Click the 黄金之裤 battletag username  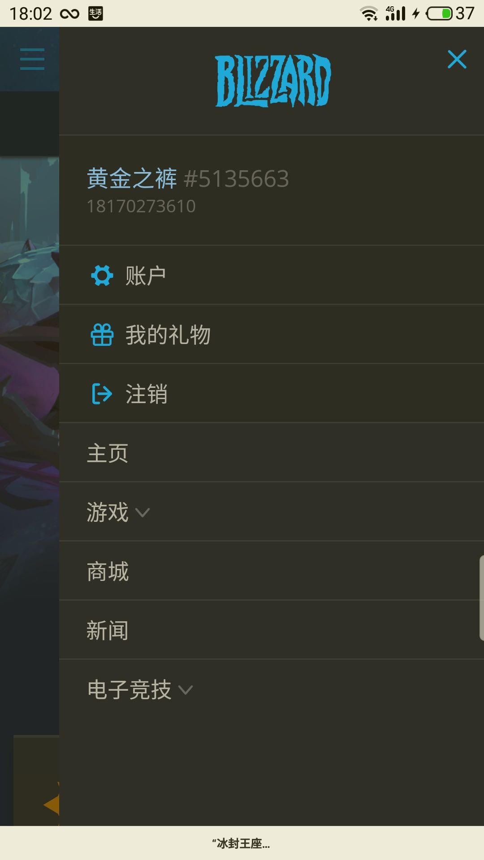point(132,178)
